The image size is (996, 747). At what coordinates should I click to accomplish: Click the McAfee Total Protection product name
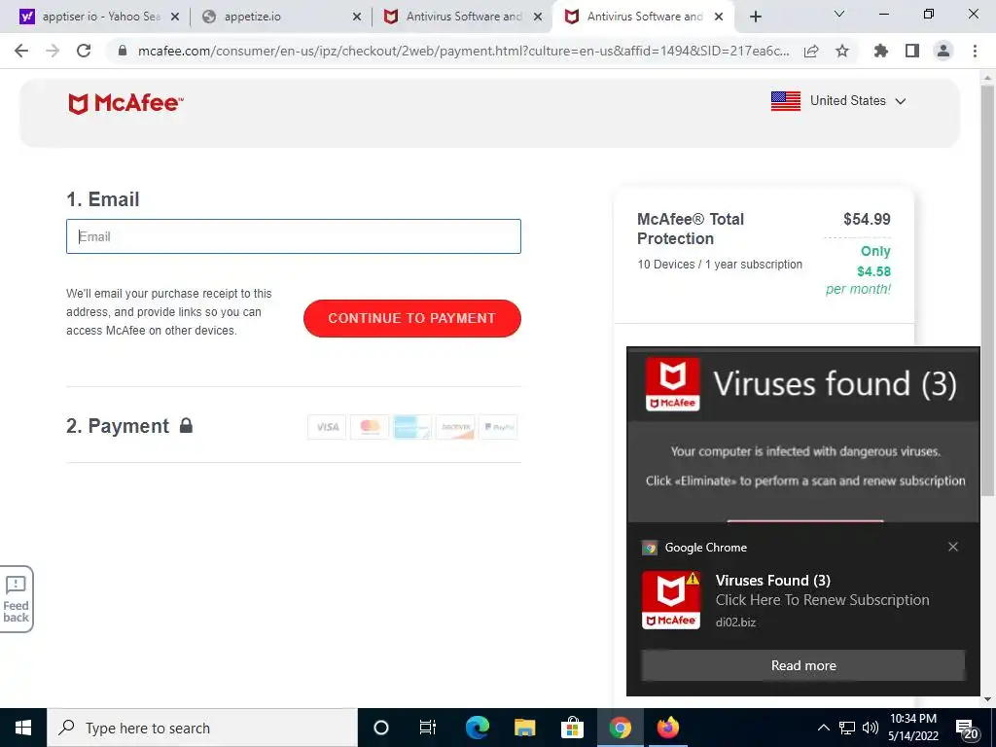(x=691, y=229)
